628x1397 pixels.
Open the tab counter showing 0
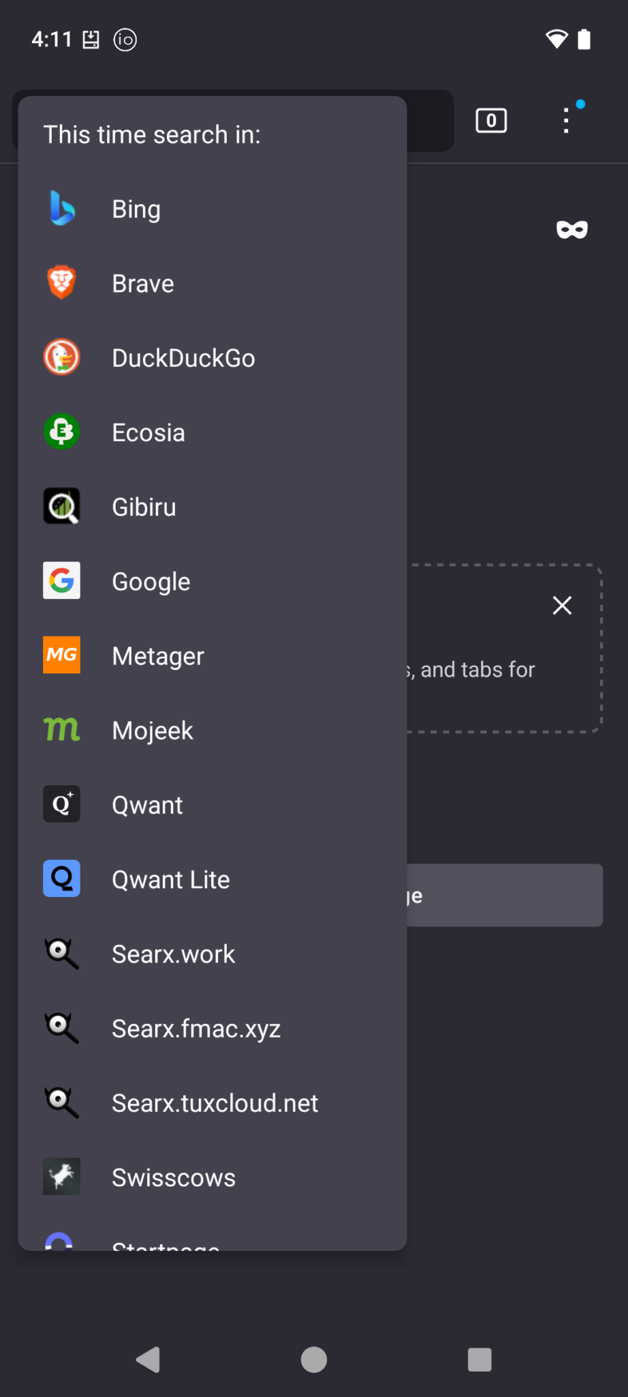click(x=490, y=121)
